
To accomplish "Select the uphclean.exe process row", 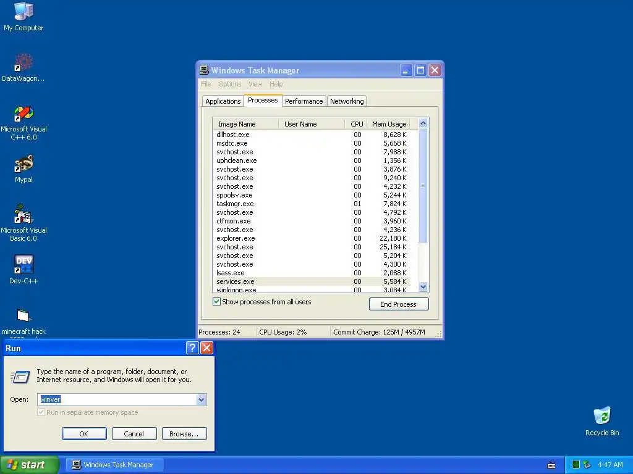I will (x=312, y=160).
